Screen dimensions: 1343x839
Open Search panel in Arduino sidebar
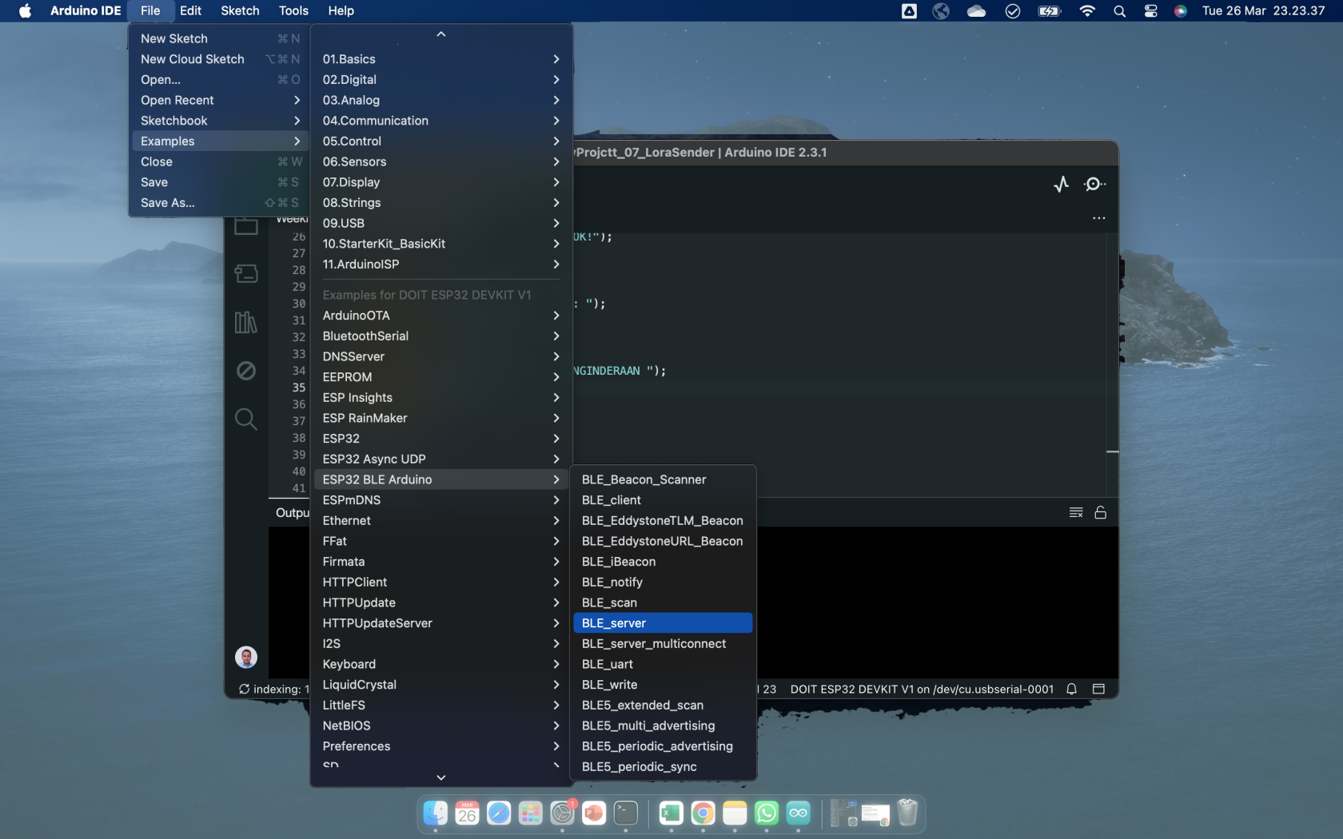[x=246, y=419]
